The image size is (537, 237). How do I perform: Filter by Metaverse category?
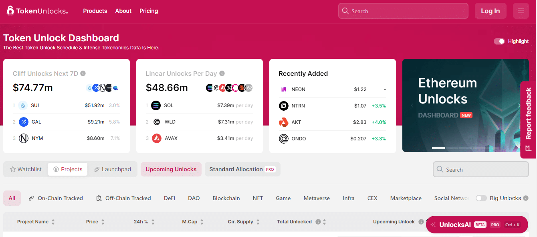(317, 198)
